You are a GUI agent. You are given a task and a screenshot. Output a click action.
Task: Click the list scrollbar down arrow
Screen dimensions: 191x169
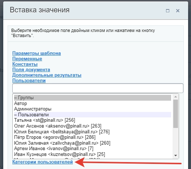coord(175,156)
